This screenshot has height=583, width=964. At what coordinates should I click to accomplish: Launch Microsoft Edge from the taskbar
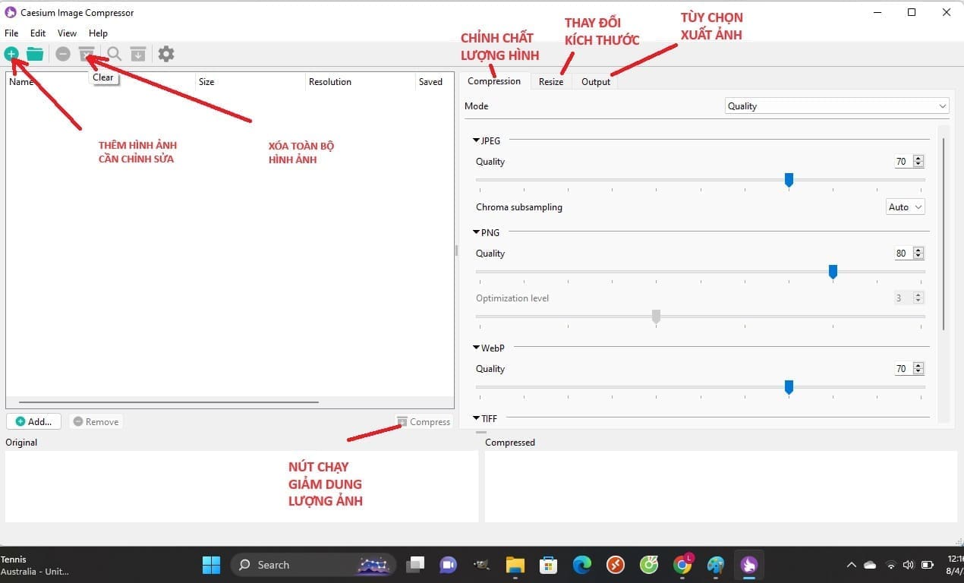coord(582,565)
